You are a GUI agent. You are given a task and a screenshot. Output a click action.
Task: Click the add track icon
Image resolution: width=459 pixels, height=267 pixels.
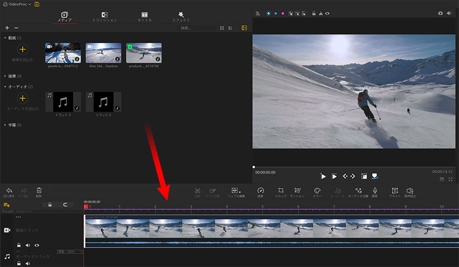pyautogui.click(x=6, y=205)
